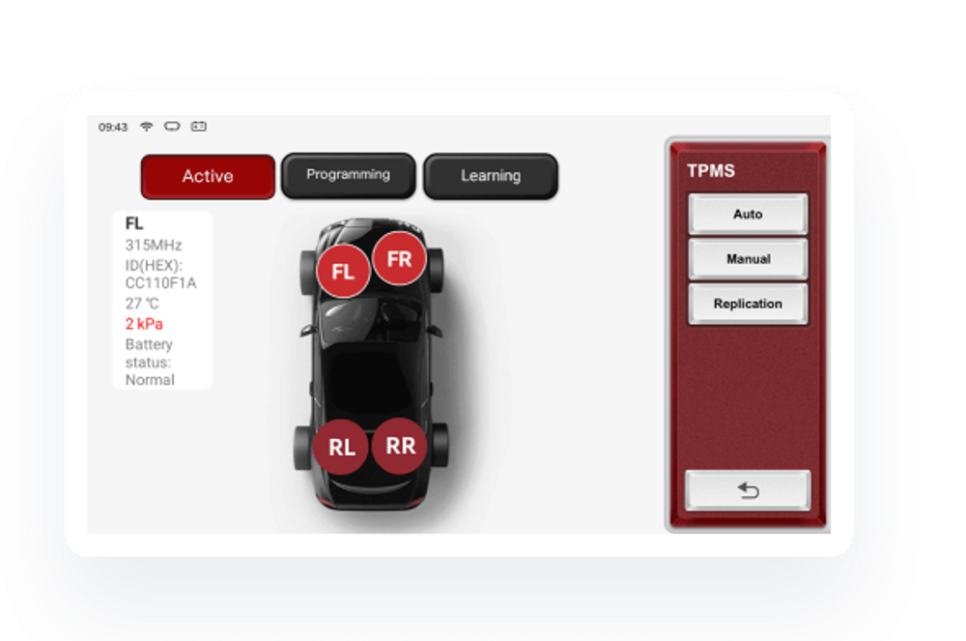Click the Wi-Fi icon in the status bar

pos(146,126)
